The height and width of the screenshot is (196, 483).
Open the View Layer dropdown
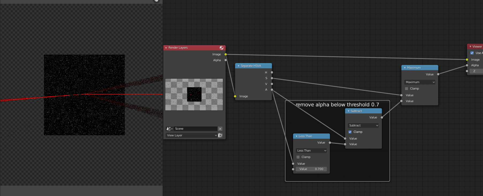click(191, 135)
